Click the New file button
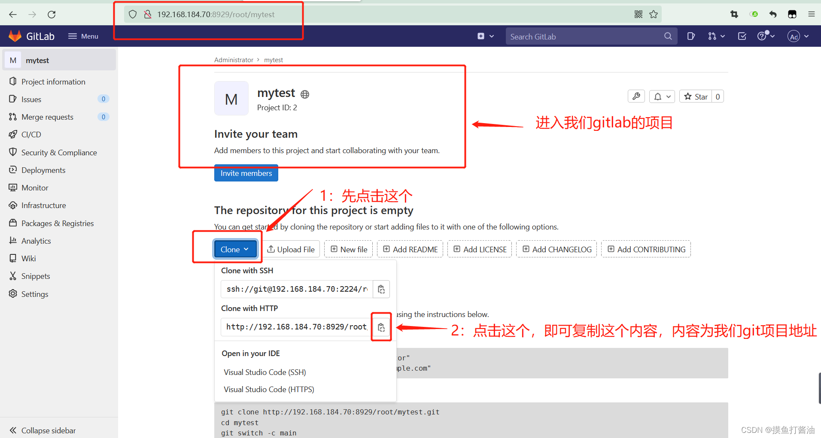The width and height of the screenshot is (821, 438). click(349, 249)
